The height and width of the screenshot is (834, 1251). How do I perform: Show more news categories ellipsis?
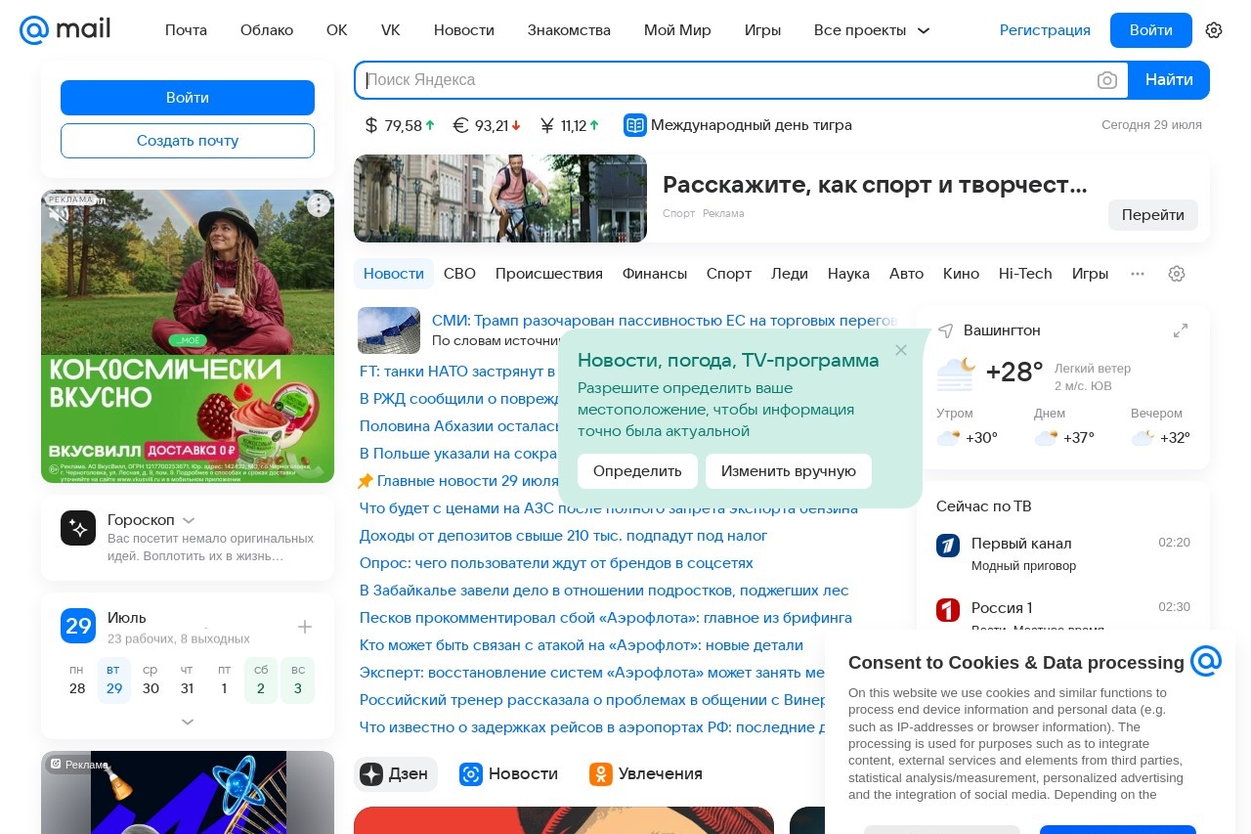(1138, 274)
